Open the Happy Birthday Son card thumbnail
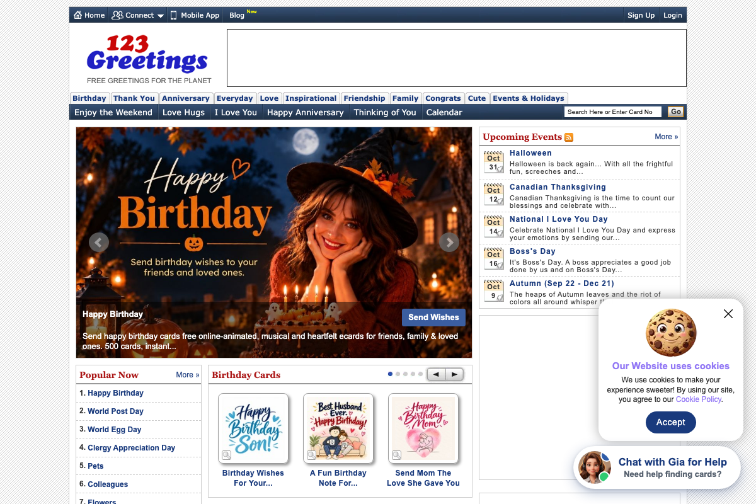756x504 pixels. (253, 428)
